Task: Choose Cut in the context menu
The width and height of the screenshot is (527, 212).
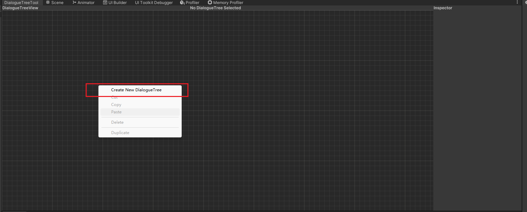Action: pos(140,97)
